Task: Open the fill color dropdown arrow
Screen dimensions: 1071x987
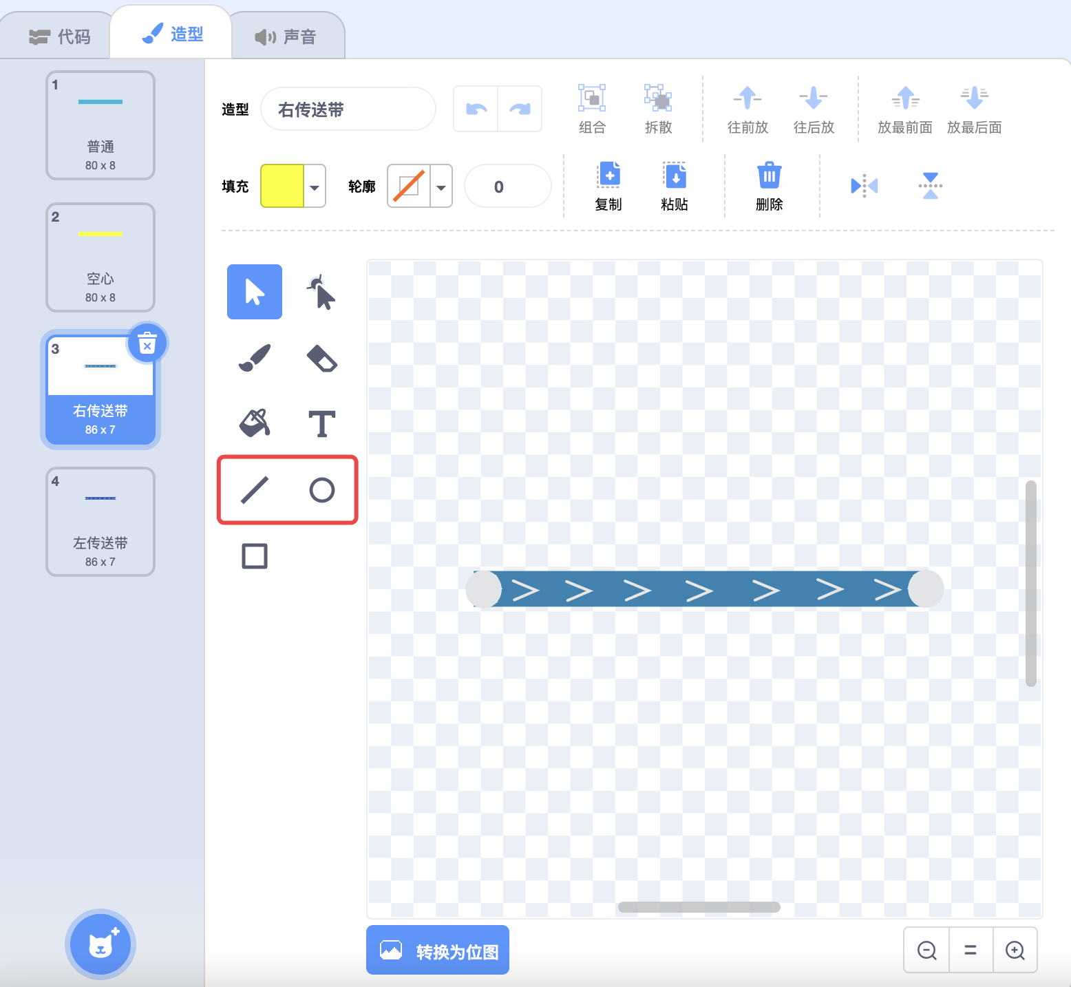Action: tap(315, 187)
